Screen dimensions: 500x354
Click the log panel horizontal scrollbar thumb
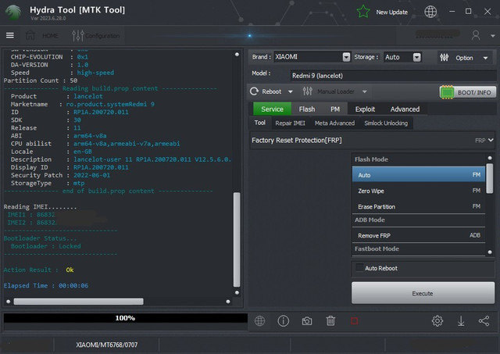[x=78, y=302]
